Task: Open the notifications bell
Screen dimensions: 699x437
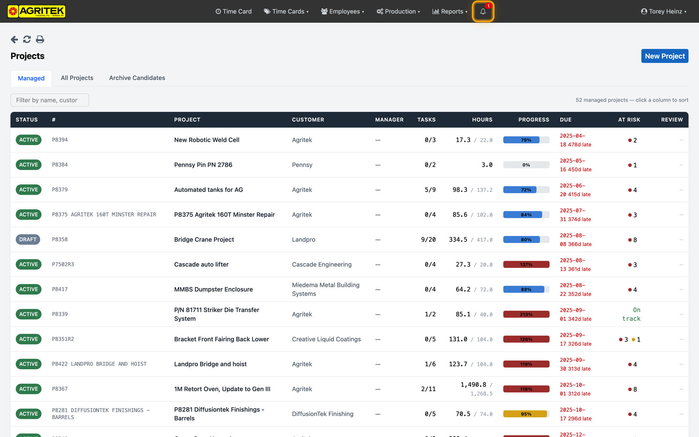Action: pyautogui.click(x=483, y=11)
